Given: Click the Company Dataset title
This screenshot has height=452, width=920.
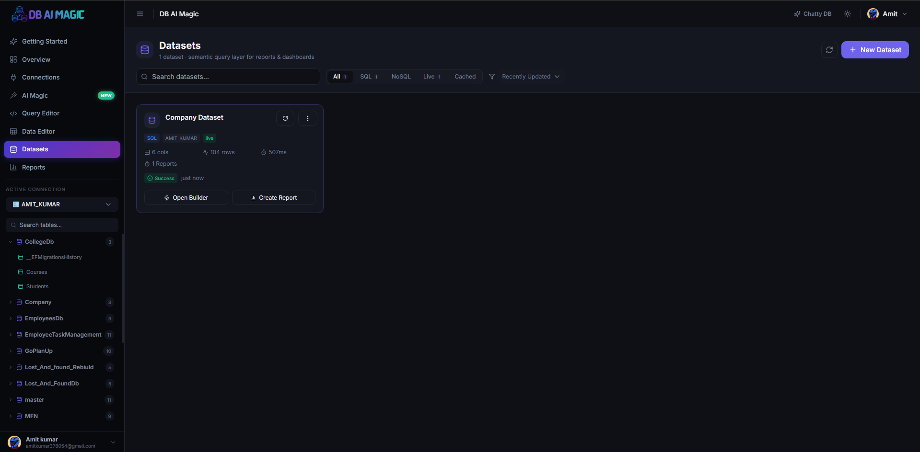Looking at the screenshot, I should [194, 117].
